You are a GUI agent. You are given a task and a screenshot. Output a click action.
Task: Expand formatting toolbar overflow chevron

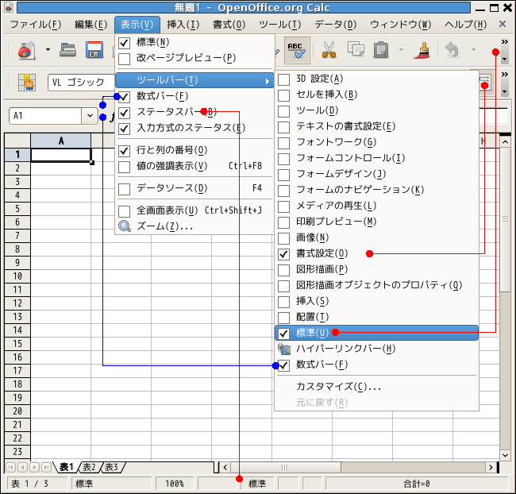[504, 75]
